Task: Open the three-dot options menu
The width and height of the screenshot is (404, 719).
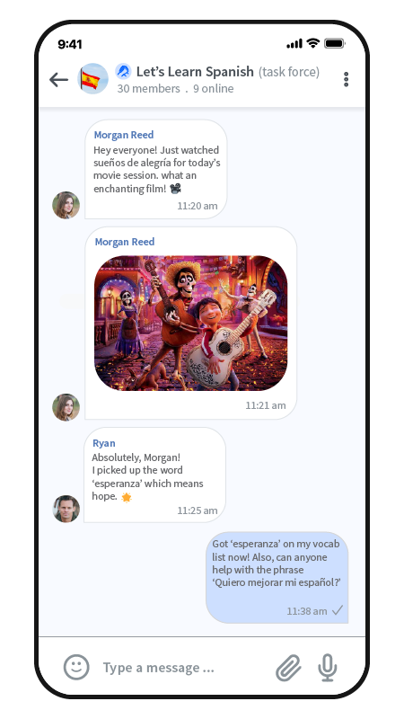Action: click(346, 79)
